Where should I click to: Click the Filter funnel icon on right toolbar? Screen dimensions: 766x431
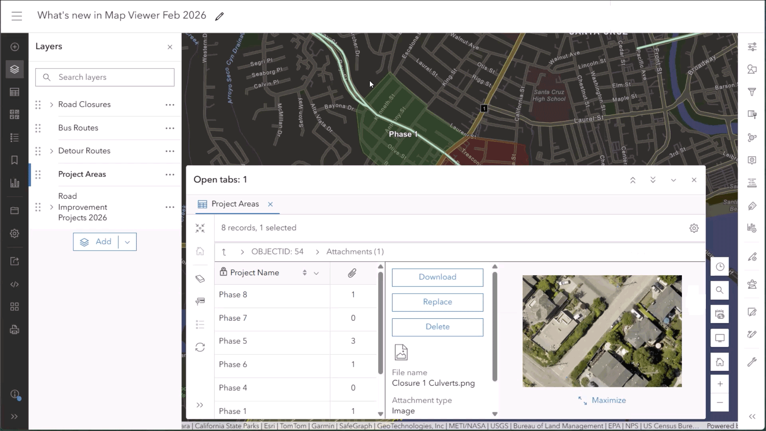click(752, 92)
